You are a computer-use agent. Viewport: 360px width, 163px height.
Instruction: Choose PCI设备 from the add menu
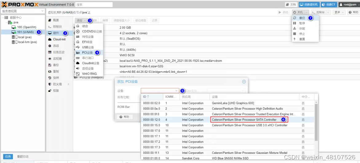point(89,53)
